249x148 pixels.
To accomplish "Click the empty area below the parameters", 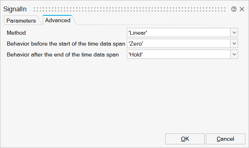I will [122, 96].
